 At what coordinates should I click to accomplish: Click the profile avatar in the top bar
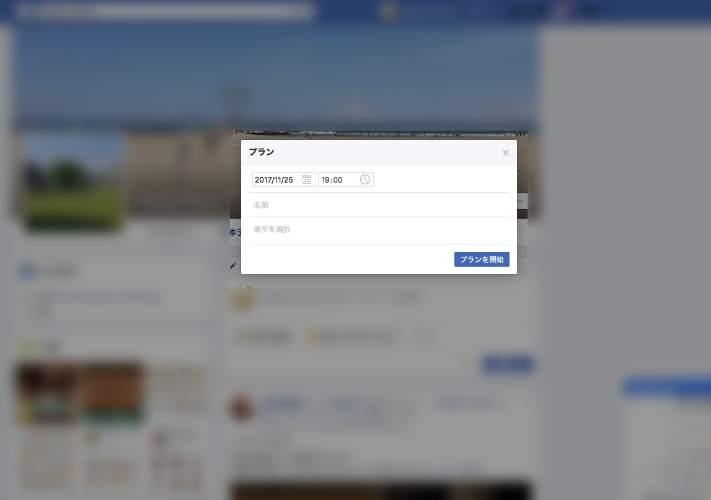(388, 11)
